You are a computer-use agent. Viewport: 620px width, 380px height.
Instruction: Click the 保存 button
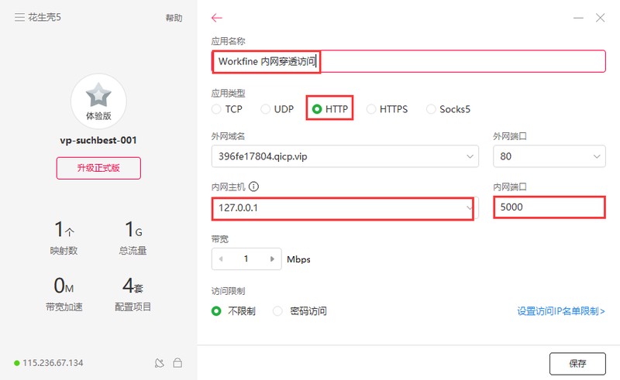[577, 364]
